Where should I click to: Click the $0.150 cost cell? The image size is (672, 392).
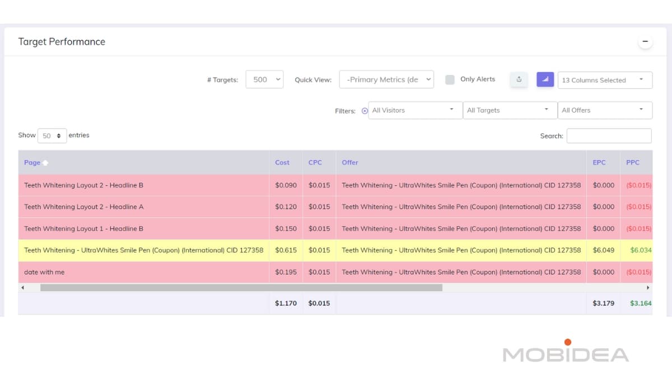tap(286, 228)
